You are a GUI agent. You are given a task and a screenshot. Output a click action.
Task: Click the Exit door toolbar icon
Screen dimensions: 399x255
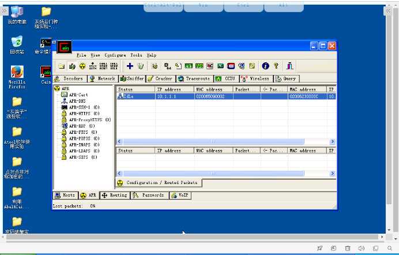point(290,66)
